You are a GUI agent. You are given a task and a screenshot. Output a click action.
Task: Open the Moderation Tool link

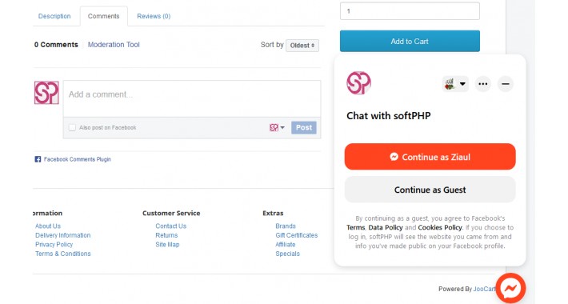click(114, 45)
